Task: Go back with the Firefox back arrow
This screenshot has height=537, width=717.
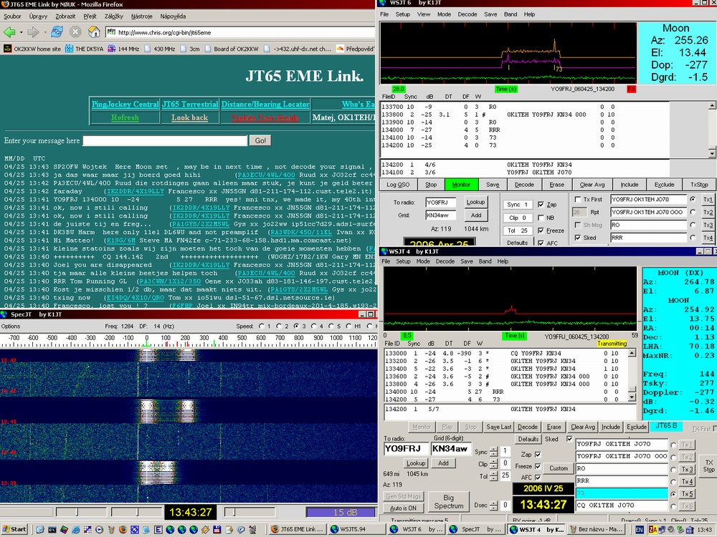Action: pyautogui.click(x=9, y=32)
